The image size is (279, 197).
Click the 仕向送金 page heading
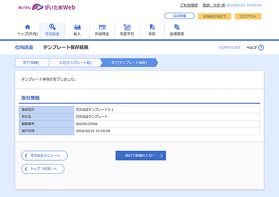[x=24, y=47]
